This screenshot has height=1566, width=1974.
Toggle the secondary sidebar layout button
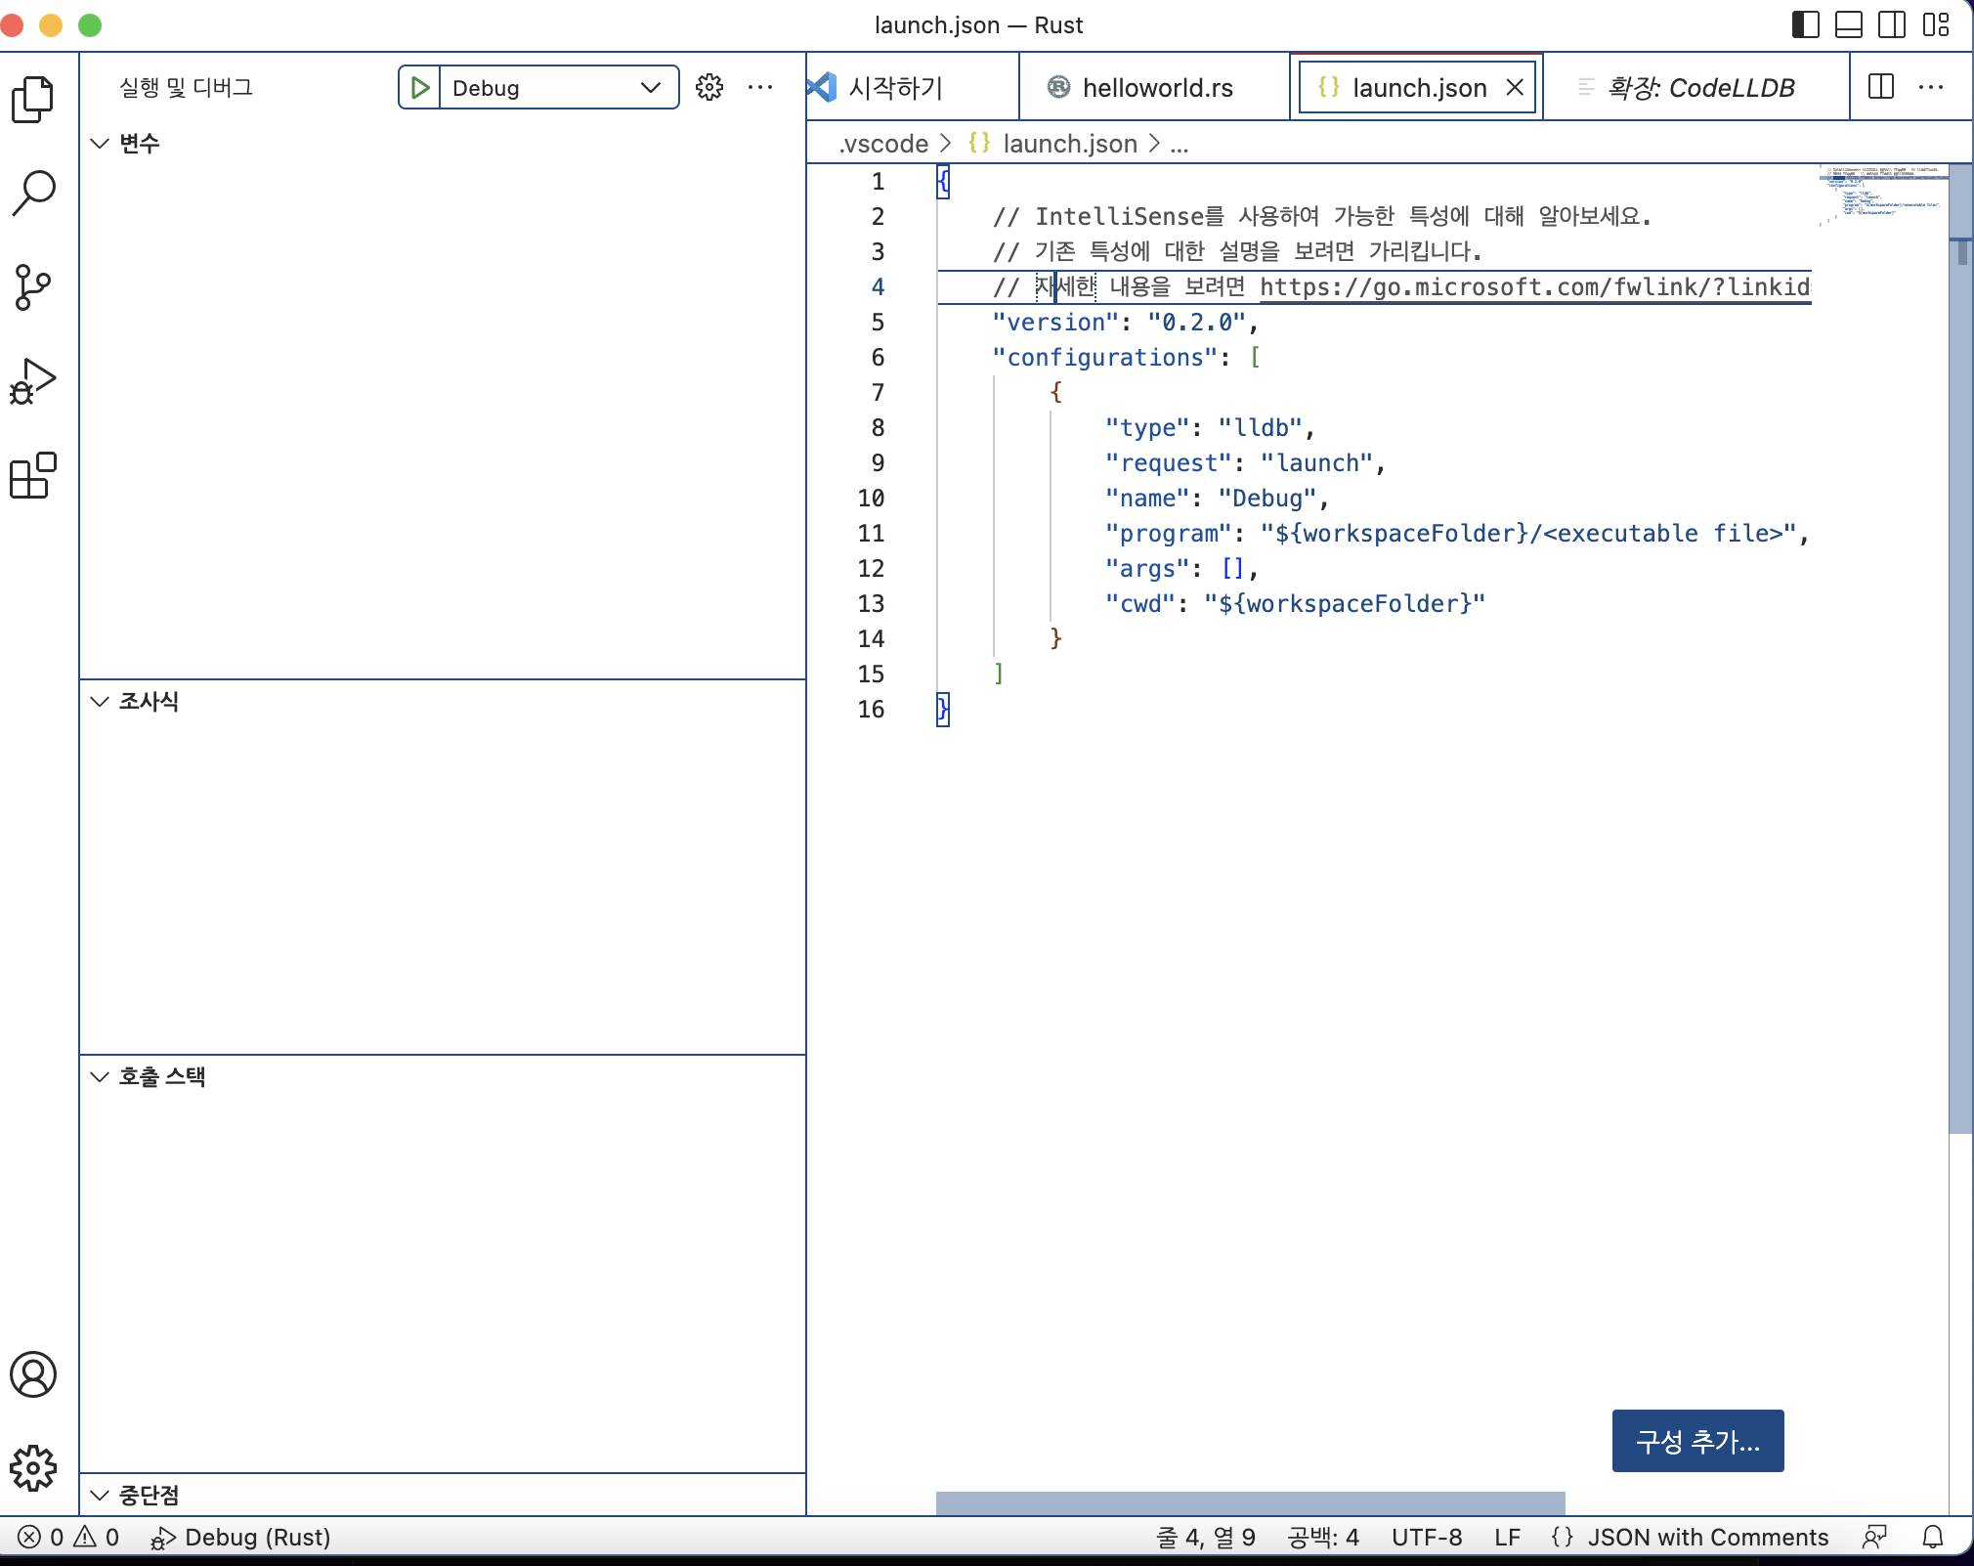(1891, 24)
